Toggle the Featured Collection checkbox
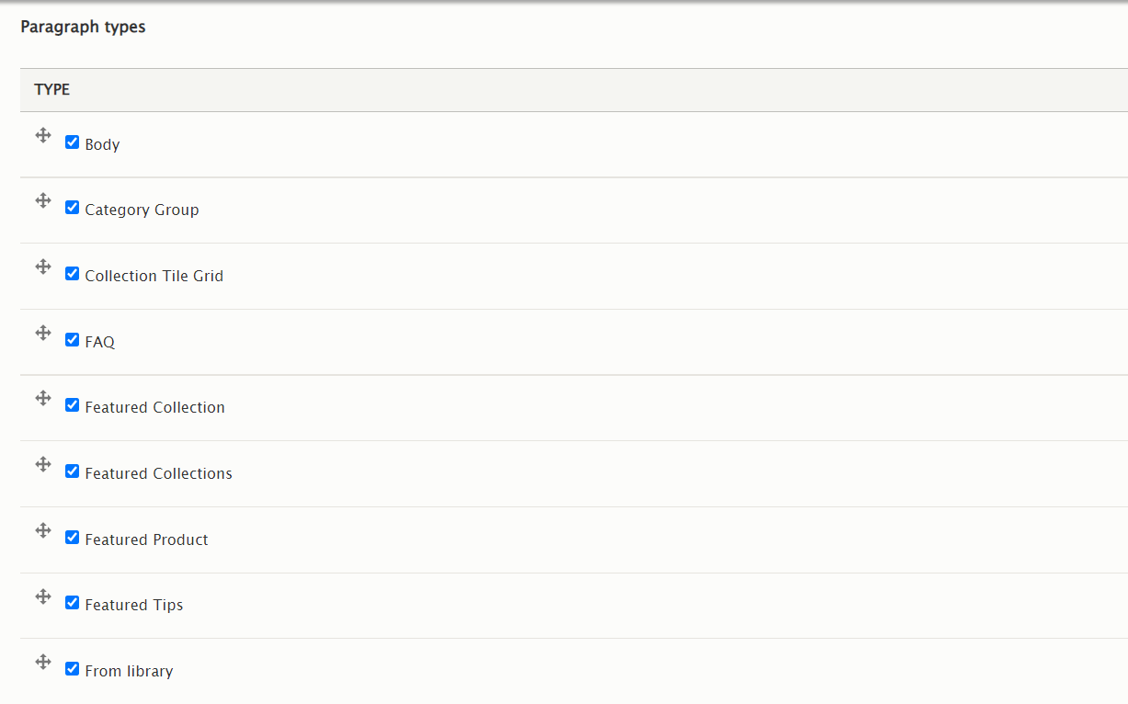Screen dimensions: 1128x704 click(73, 405)
